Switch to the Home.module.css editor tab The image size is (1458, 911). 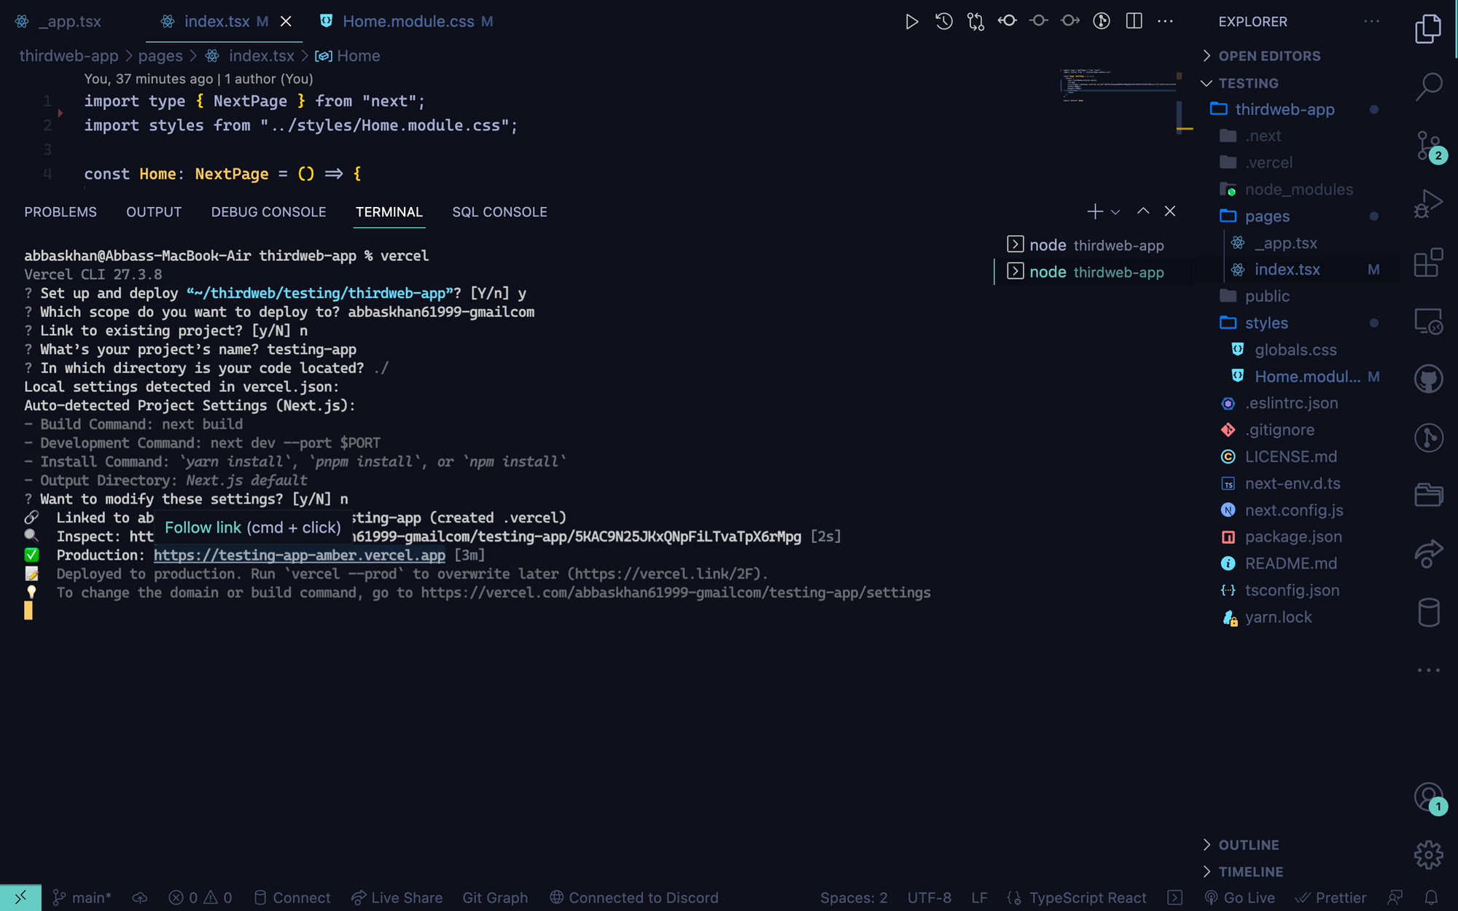(416, 21)
